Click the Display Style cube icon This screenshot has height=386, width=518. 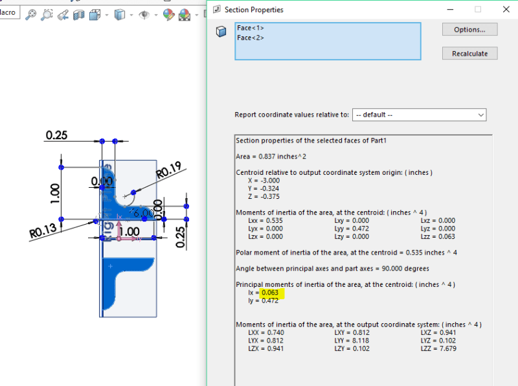[x=120, y=15]
